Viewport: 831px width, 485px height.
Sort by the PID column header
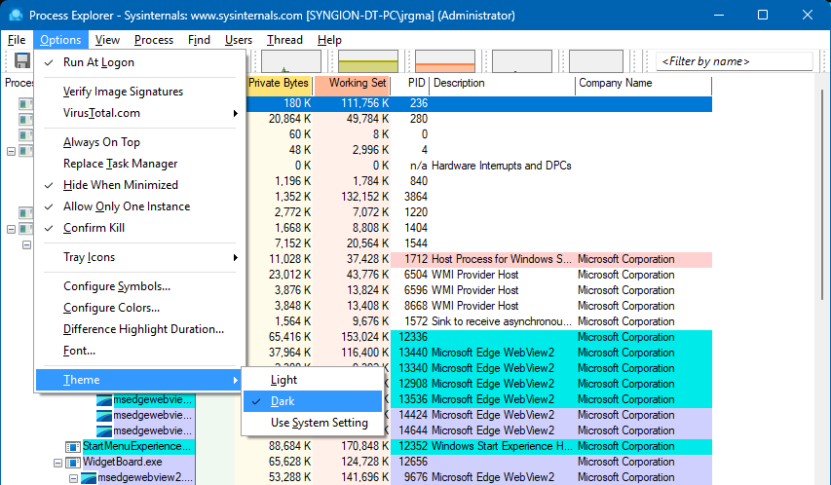(x=410, y=84)
